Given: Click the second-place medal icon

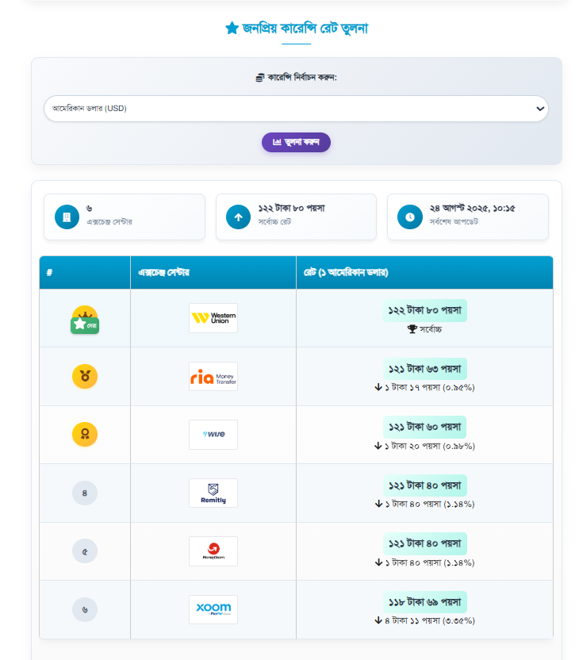Looking at the screenshot, I should (85, 376).
